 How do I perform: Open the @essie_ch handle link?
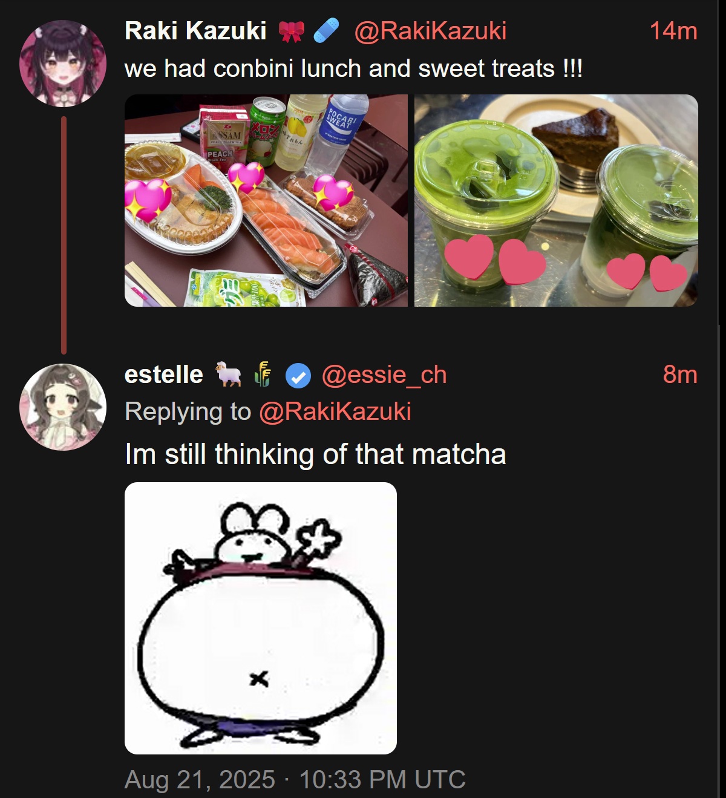tap(384, 375)
